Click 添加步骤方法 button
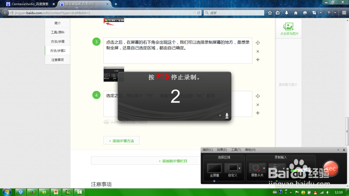This screenshot has height=196, width=349. 121,141
